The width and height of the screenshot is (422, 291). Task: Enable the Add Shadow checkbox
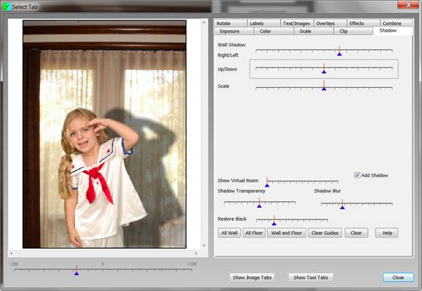tap(358, 175)
